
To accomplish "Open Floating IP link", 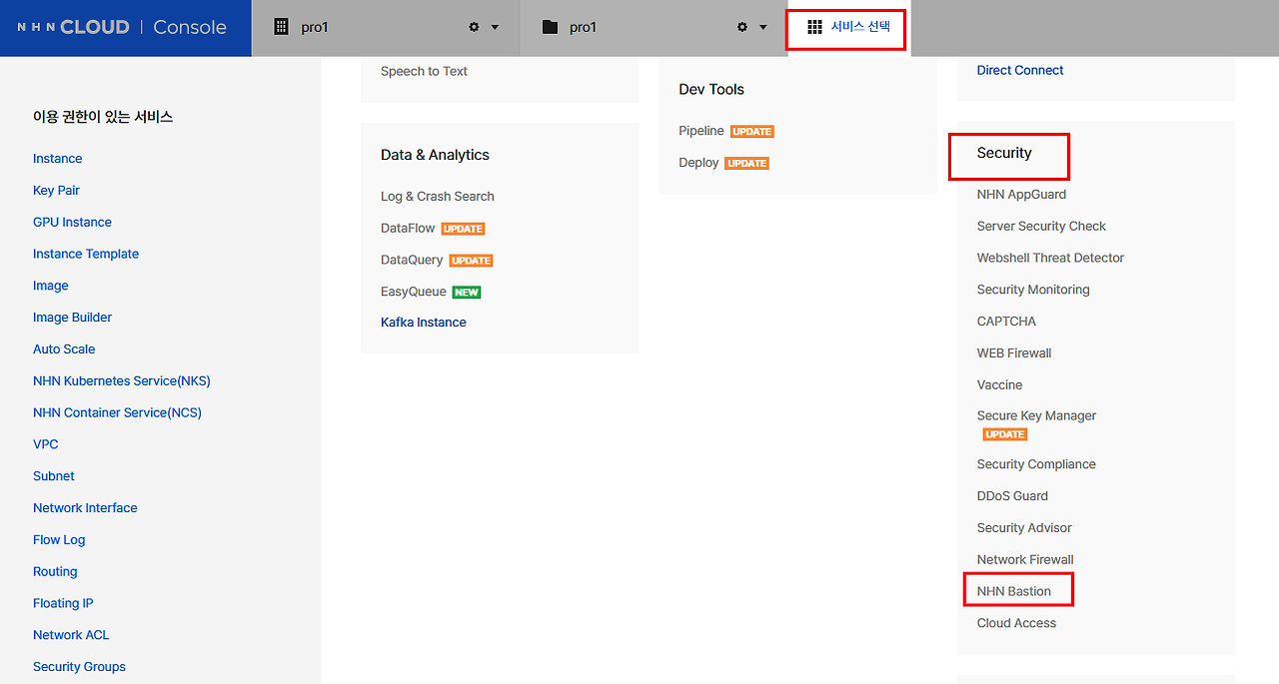I will [x=63, y=603].
